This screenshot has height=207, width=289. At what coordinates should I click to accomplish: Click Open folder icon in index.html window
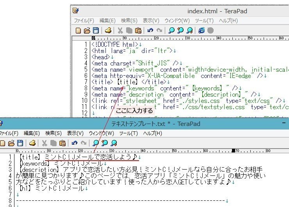click(87, 30)
